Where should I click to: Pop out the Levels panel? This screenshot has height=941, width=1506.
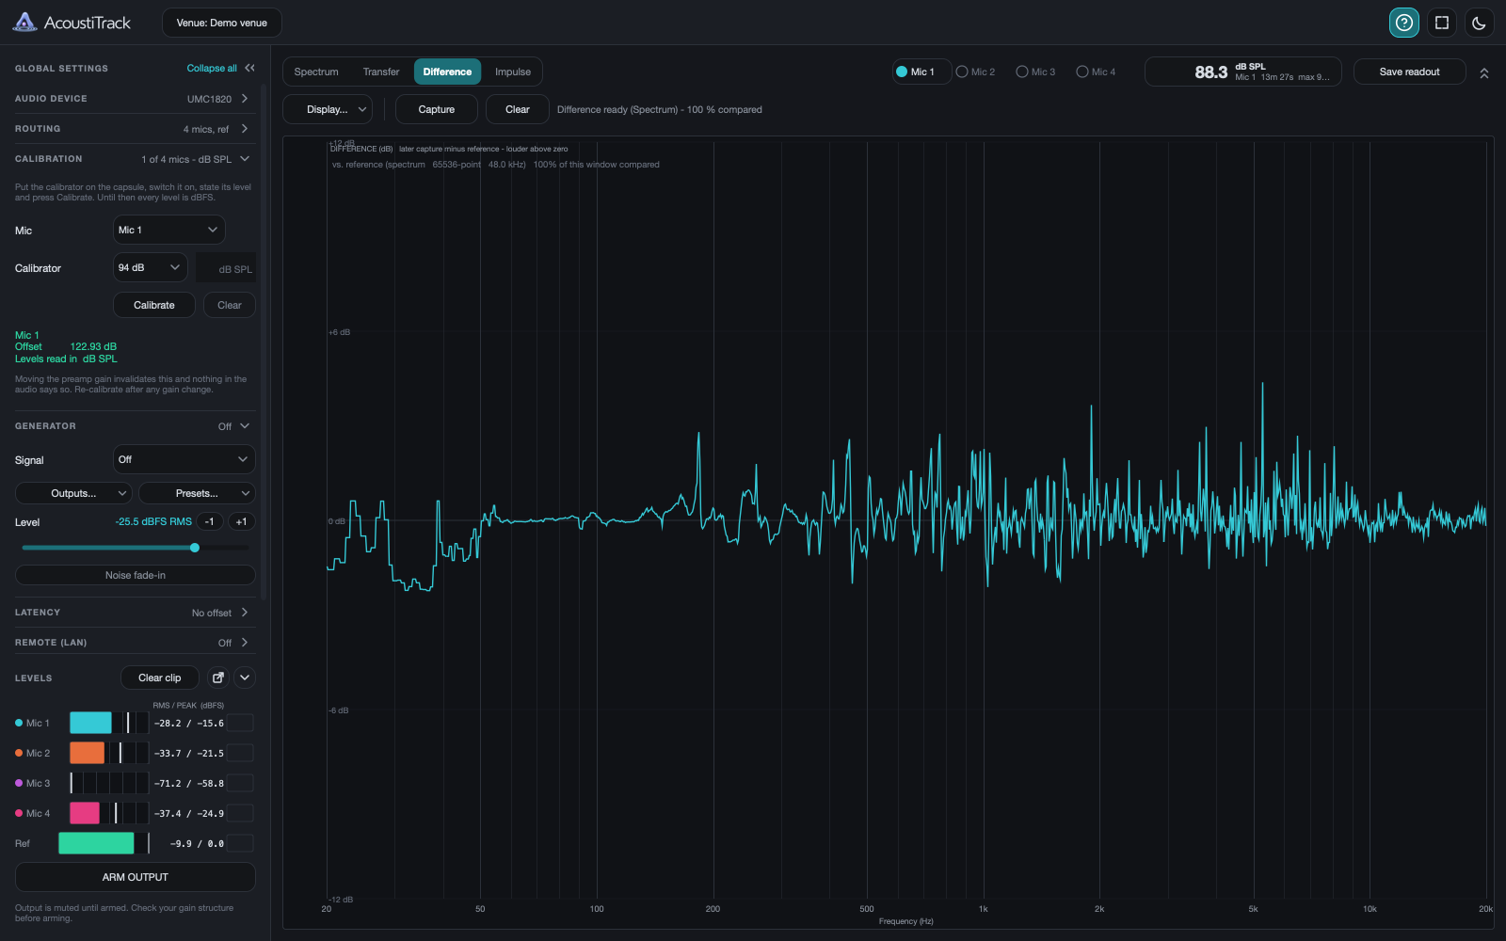tap(218, 678)
